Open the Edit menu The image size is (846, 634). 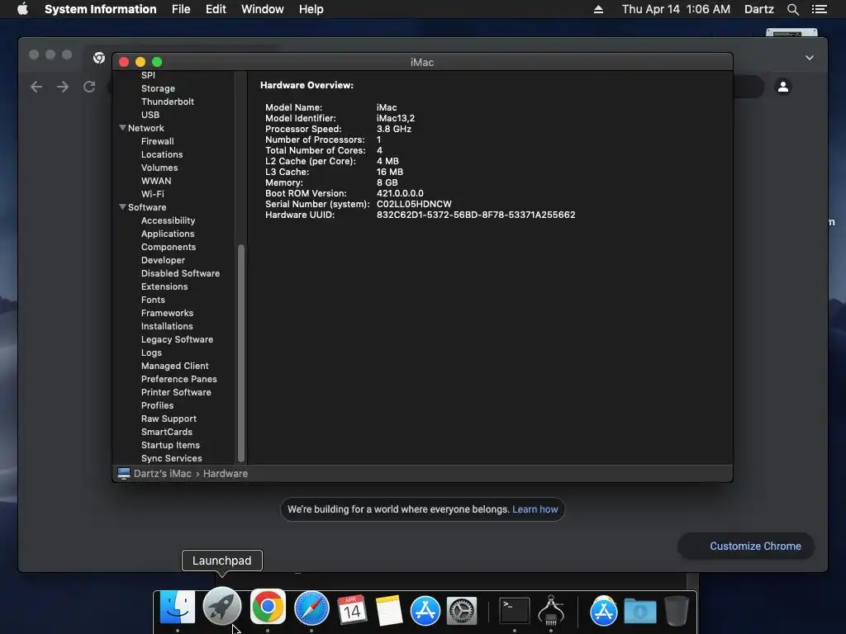[x=216, y=9]
